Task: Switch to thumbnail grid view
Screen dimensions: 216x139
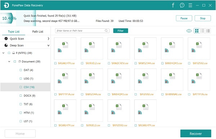Action: point(197,31)
